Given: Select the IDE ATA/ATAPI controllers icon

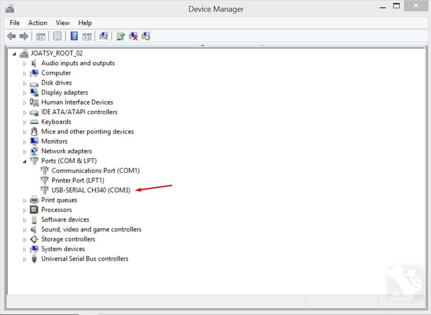Looking at the screenshot, I should click(x=34, y=113).
